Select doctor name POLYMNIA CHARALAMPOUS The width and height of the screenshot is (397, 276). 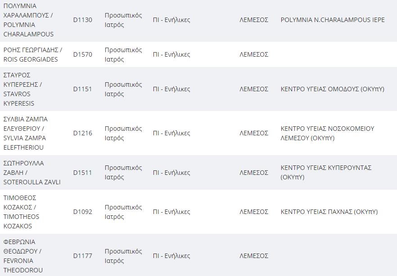(x=28, y=29)
